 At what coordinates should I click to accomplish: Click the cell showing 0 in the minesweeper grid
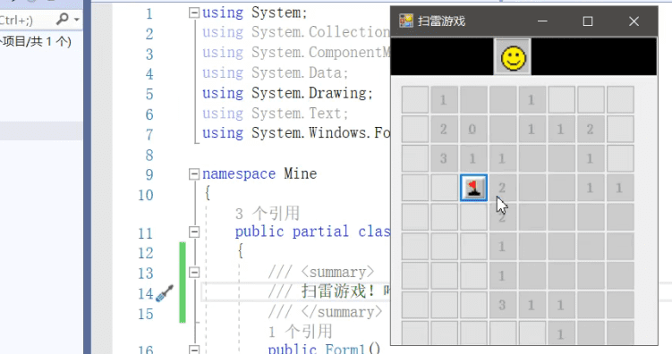473,129
